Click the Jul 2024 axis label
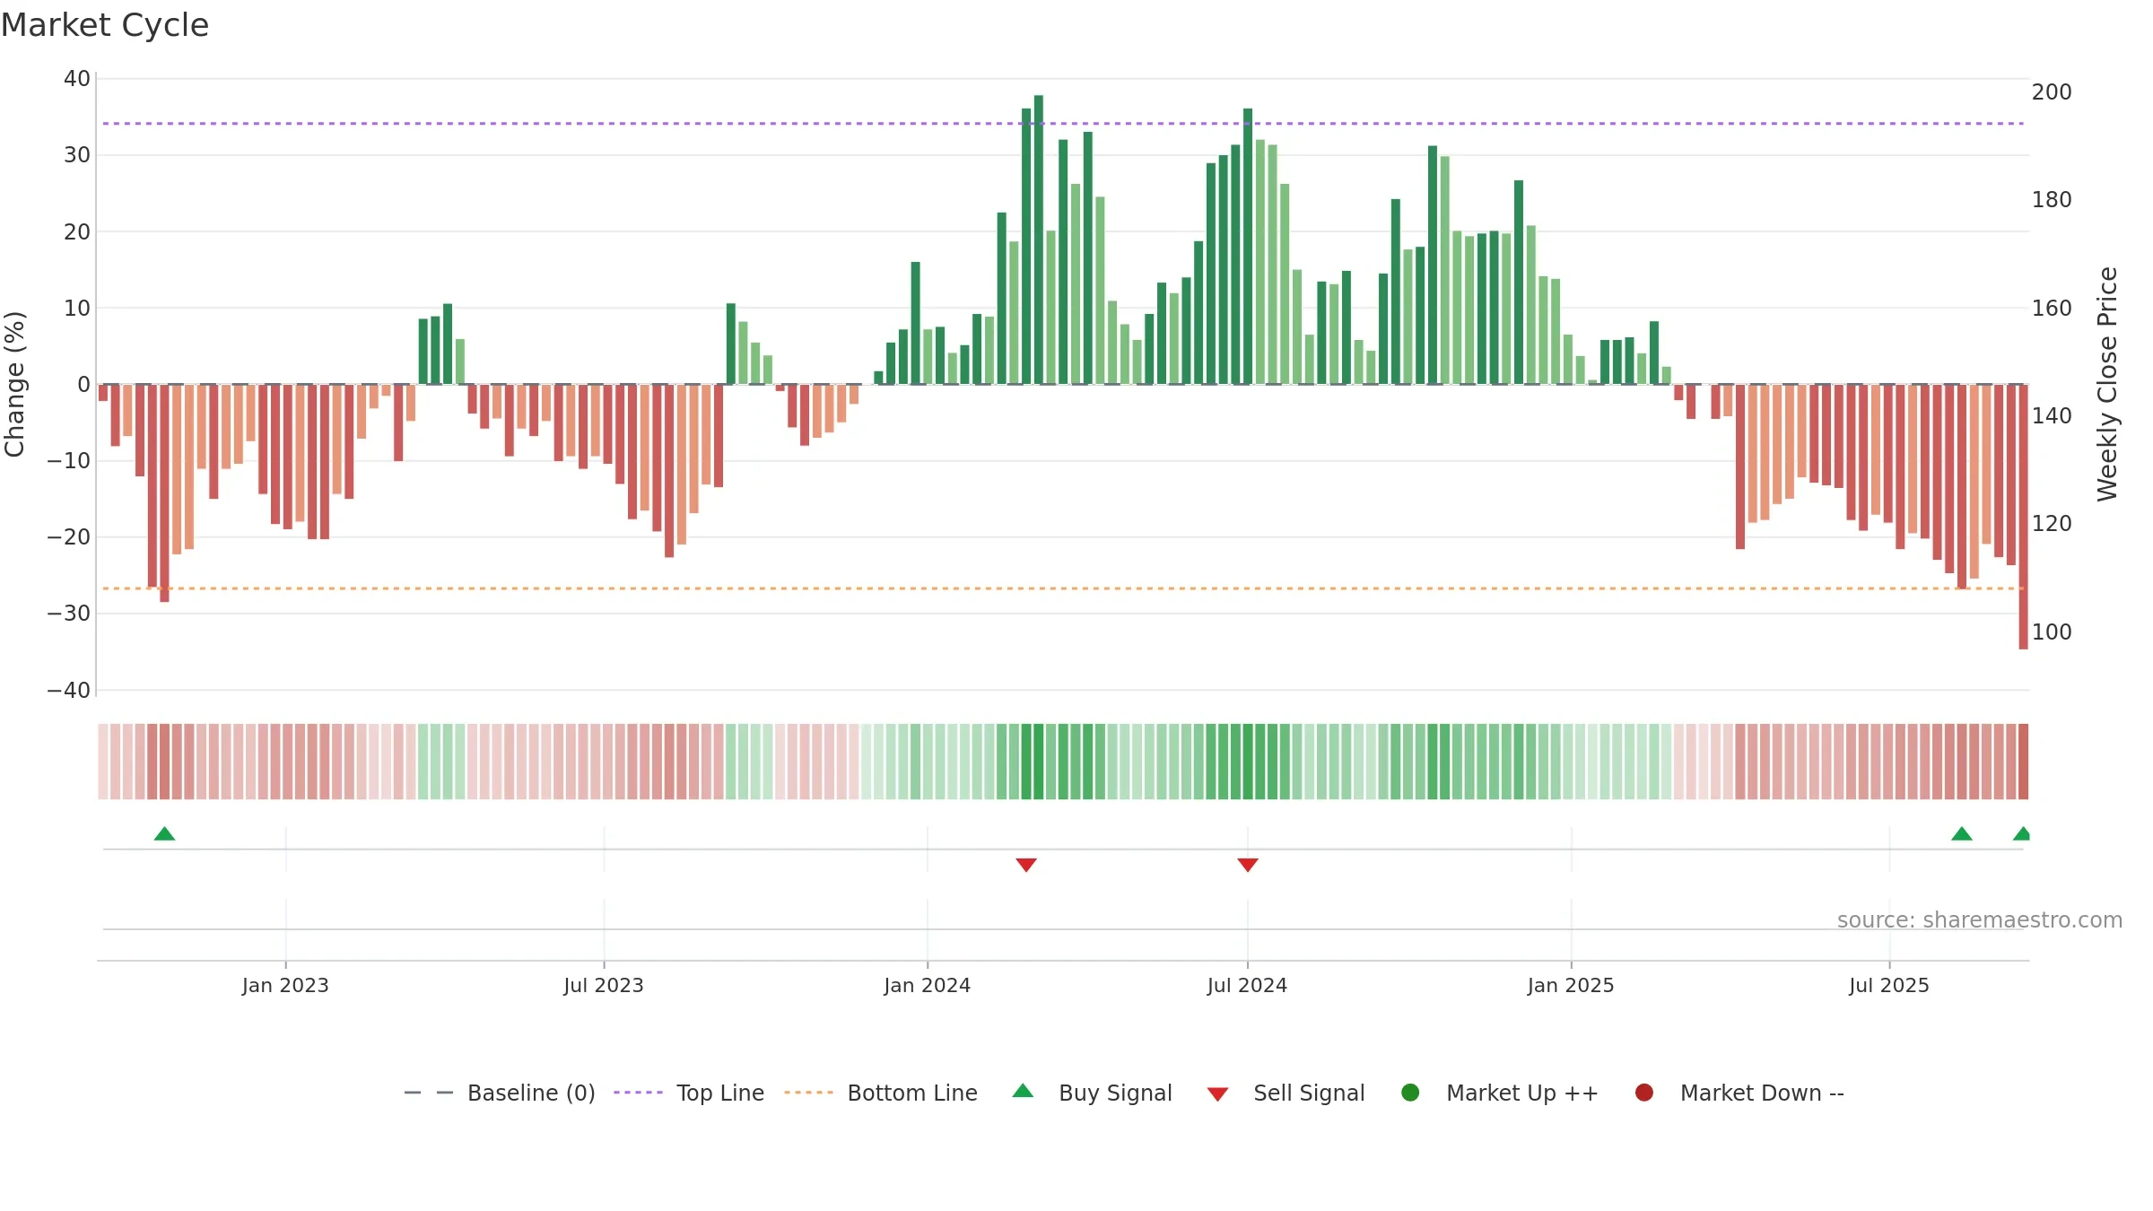The image size is (2153, 1211). tap(1247, 986)
